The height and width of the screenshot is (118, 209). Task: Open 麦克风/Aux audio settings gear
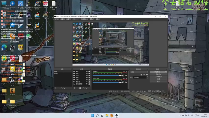(x=126, y=82)
